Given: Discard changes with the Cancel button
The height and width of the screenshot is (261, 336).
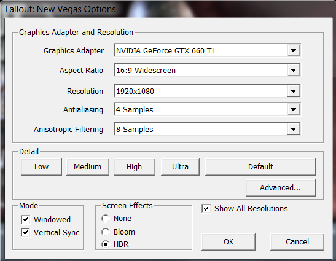Looking at the screenshot, I should (297, 242).
